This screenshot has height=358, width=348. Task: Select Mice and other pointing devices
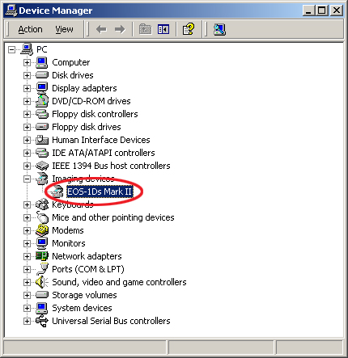coord(113,217)
